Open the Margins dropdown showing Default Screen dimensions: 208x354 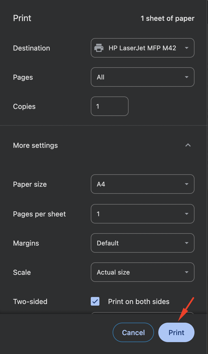(142, 243)
